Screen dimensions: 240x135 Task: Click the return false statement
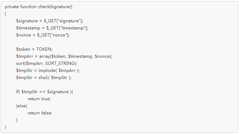pos(40,113)
